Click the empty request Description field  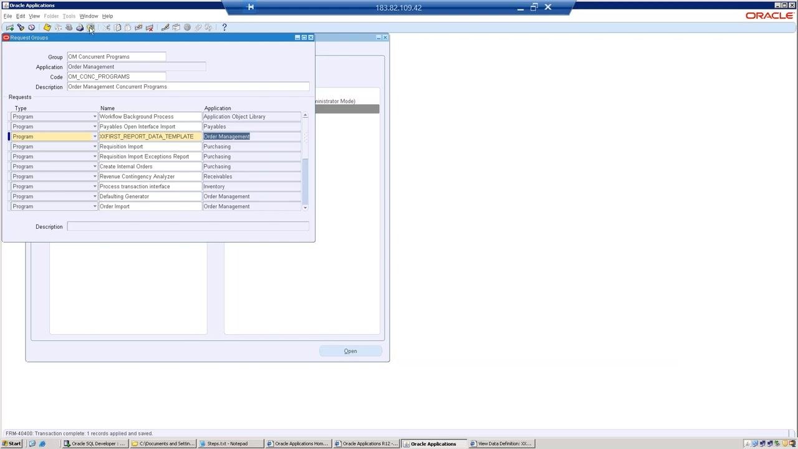tap(188, 226)
